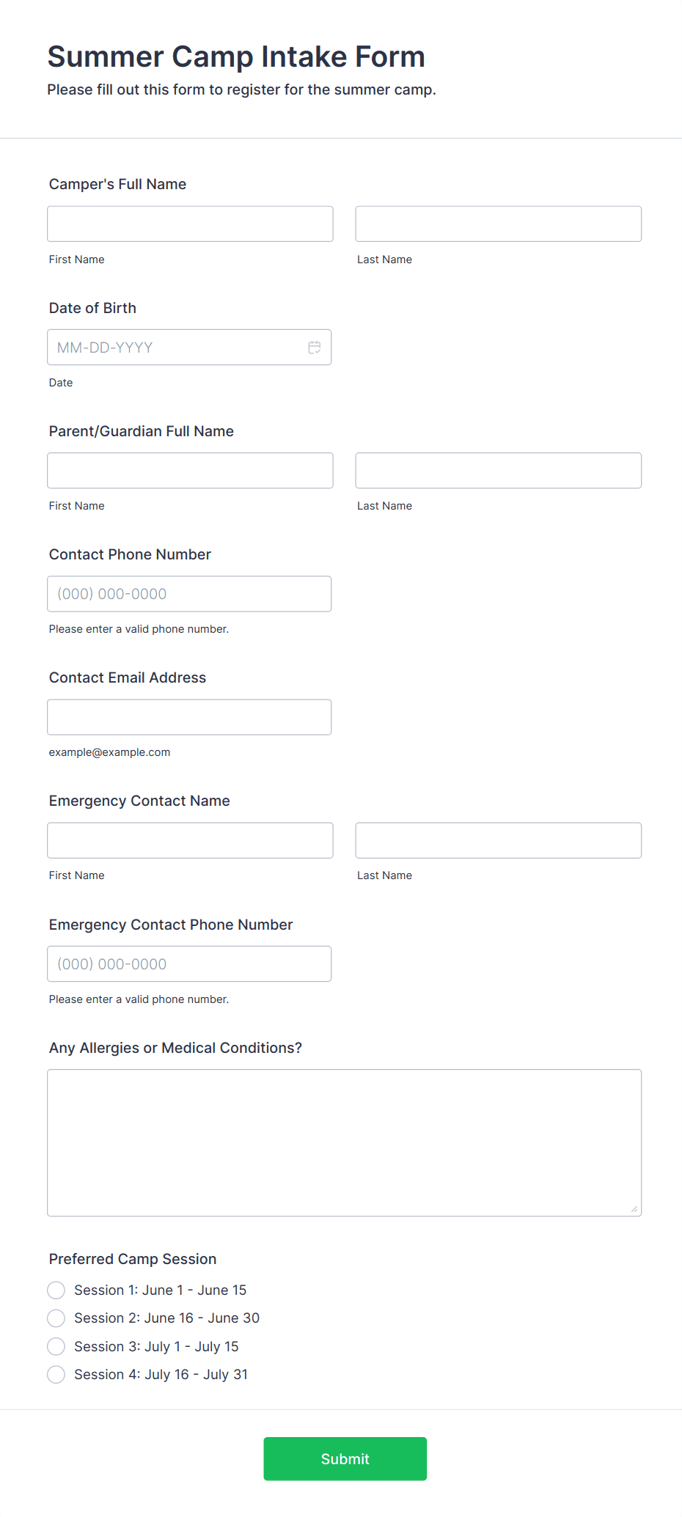Click the Summer Camp Intake Form heading

point(236,56)
